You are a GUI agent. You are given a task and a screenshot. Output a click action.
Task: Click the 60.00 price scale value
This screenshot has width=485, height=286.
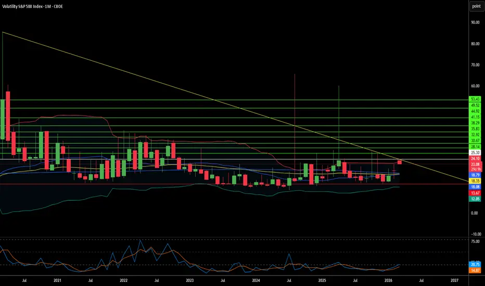(476, 86)
